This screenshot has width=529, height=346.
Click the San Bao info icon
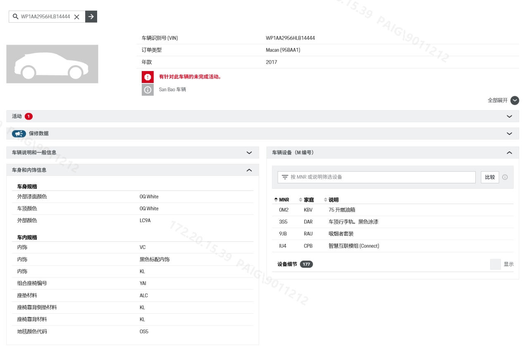[148, 90]
